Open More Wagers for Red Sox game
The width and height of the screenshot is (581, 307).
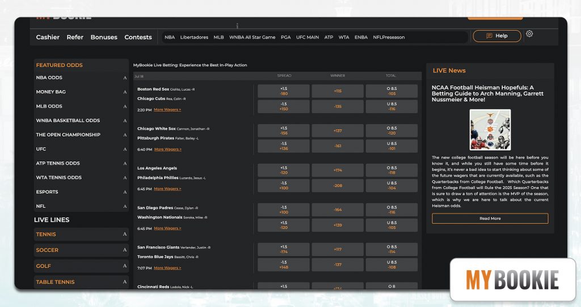[167, 110]
